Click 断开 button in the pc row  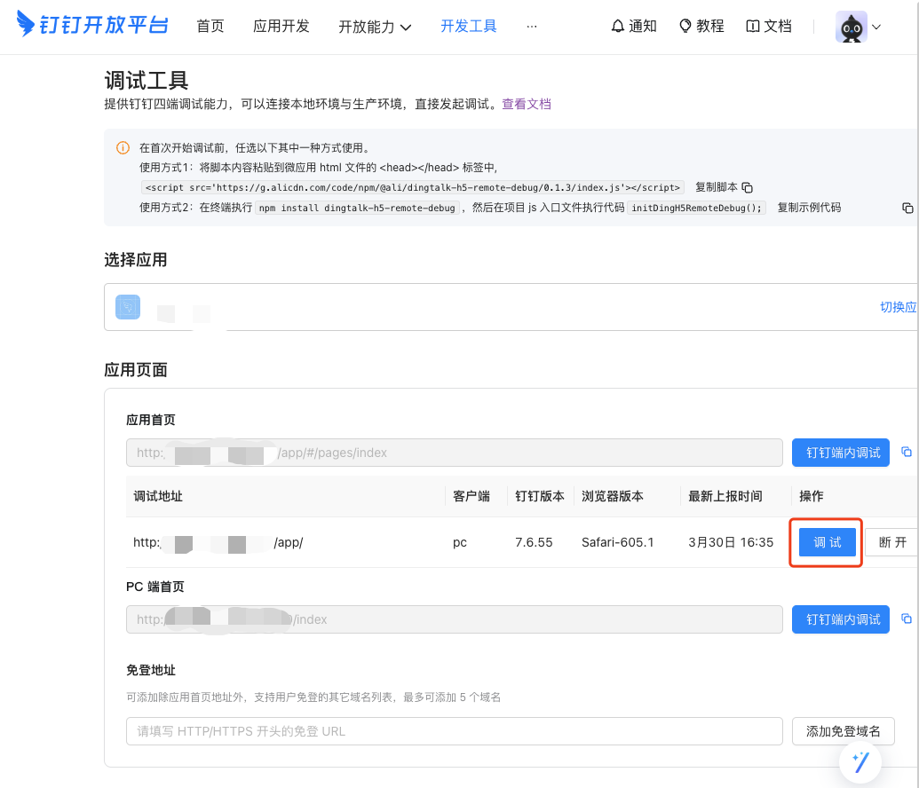(x=892, y=542)
